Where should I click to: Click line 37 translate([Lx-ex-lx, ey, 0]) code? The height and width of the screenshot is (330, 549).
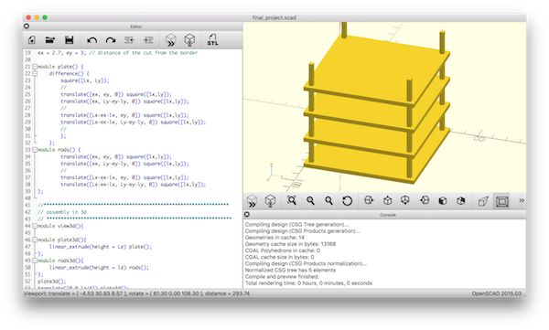point(124,177)
